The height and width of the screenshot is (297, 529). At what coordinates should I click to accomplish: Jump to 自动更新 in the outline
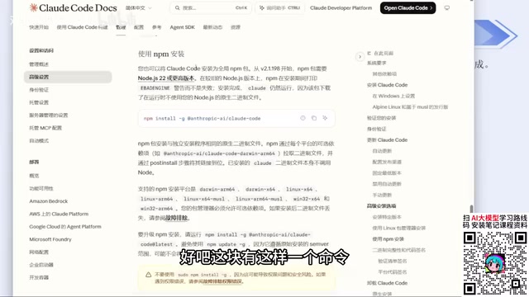click(382, 151)
